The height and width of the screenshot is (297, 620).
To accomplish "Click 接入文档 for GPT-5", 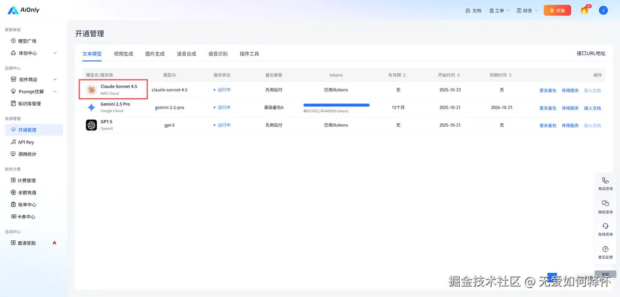I will pyautogui.click(x=592, y=125).
